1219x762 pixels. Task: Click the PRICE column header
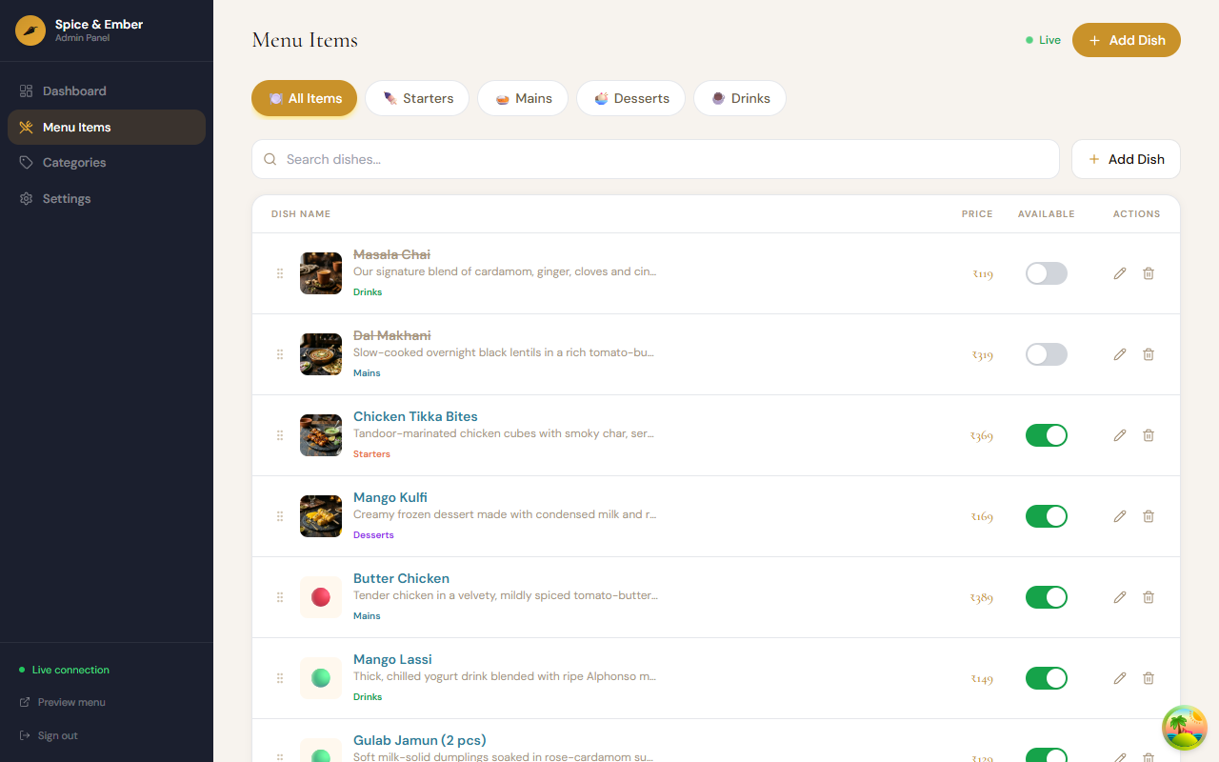coord(977,214)
